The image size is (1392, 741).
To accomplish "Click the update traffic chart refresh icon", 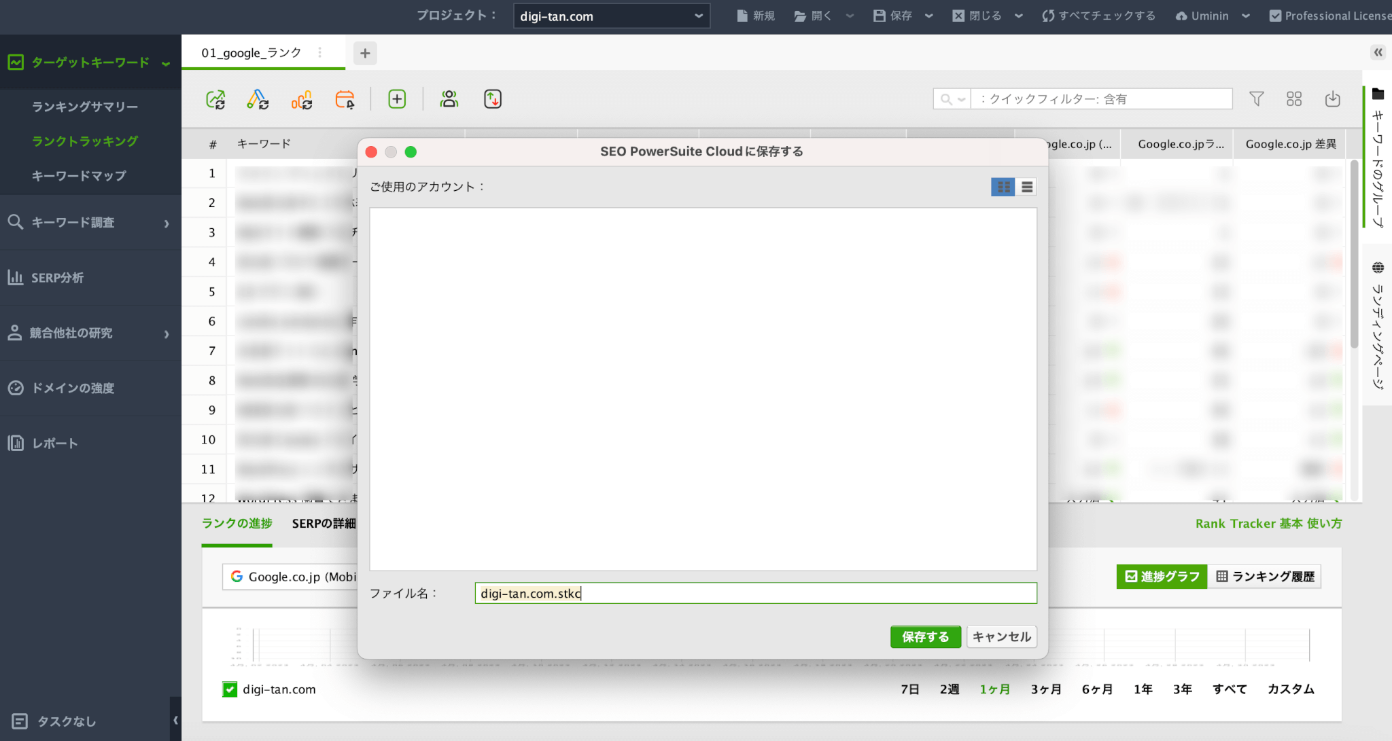I will [x=302, y=99].
